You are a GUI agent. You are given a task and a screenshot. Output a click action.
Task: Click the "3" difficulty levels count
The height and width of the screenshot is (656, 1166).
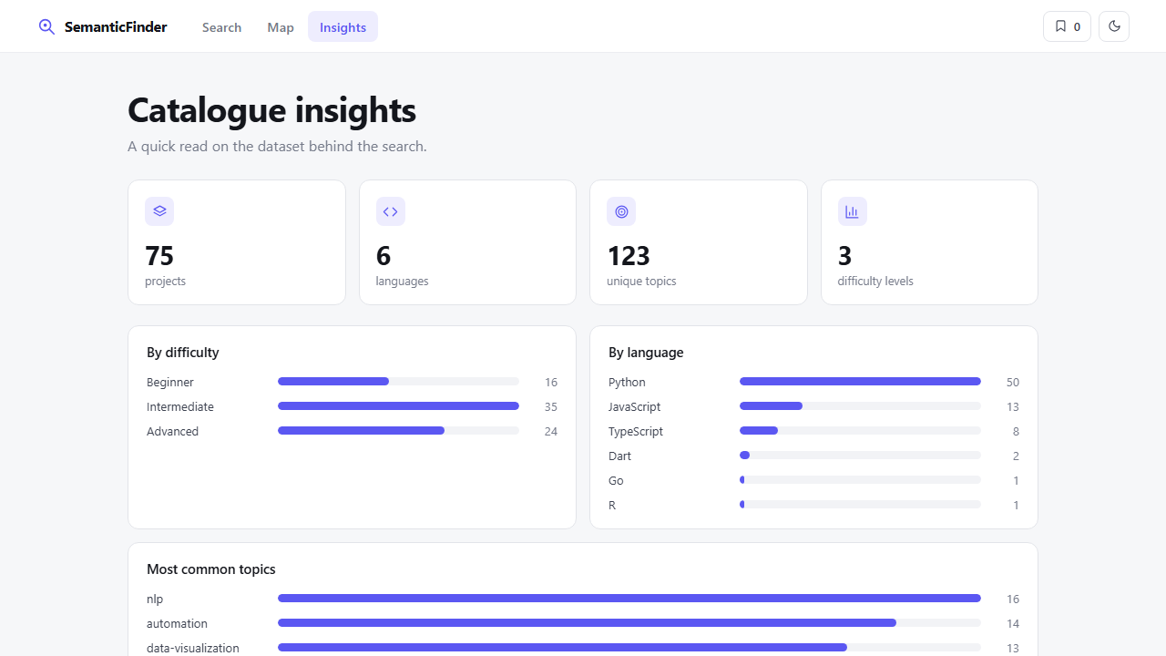[x=845, y=255]
